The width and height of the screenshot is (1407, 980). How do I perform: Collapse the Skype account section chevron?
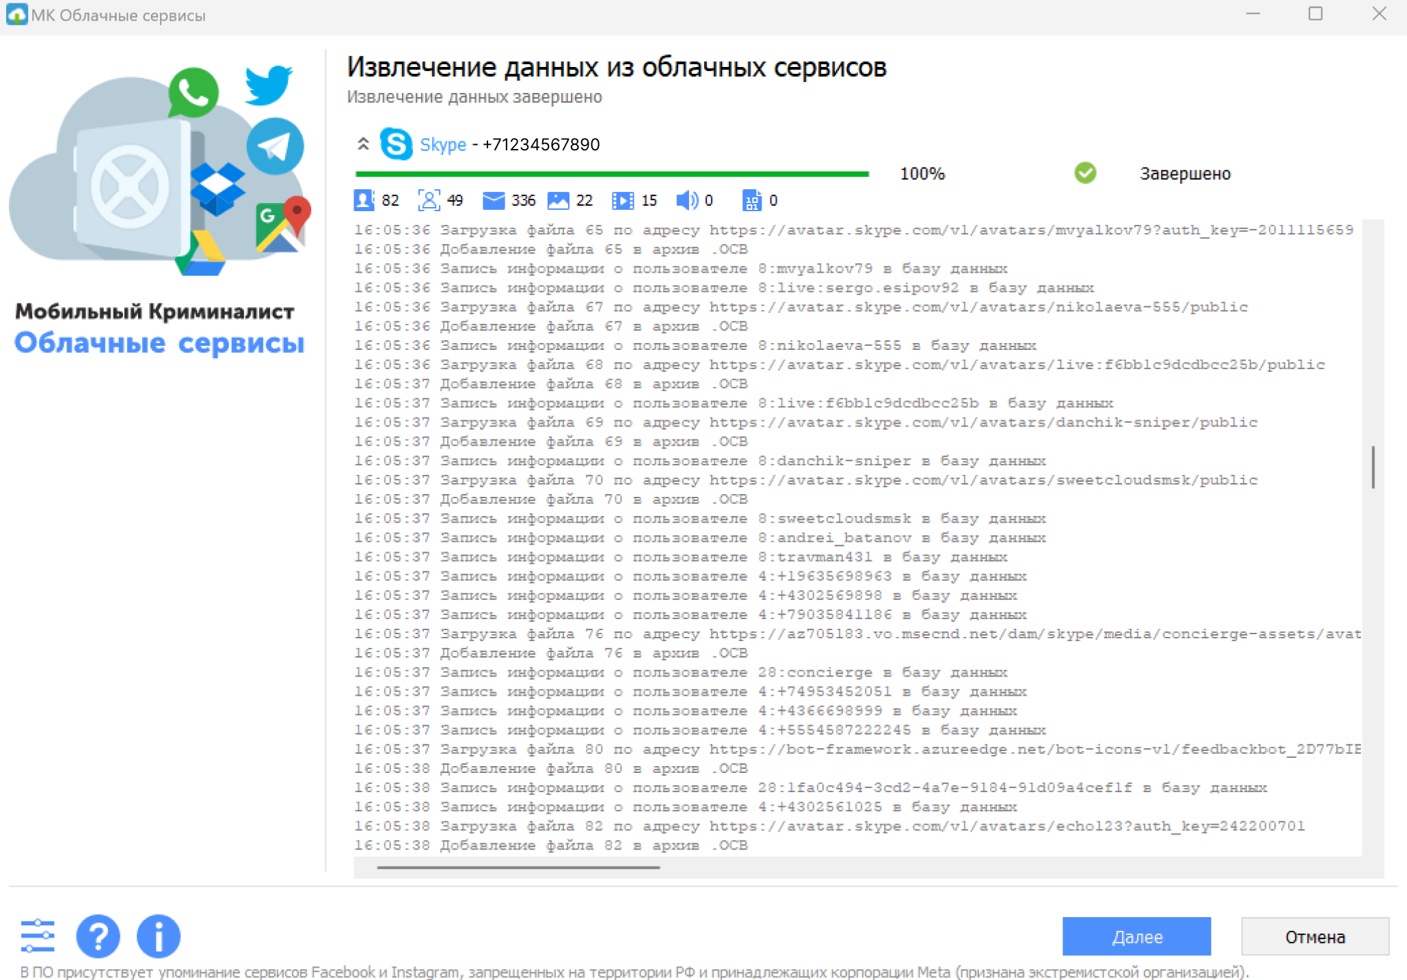point(363,144)
